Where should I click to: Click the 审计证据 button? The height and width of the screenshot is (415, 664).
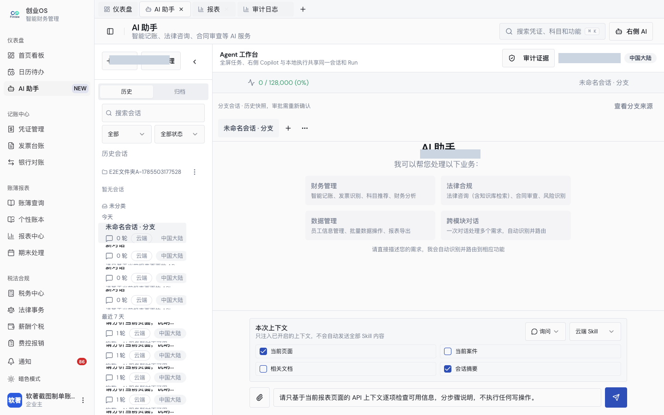pyautogui.click(x=528, y=58)
